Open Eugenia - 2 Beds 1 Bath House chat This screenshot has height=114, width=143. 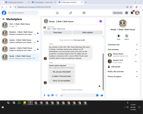(20, 49)
